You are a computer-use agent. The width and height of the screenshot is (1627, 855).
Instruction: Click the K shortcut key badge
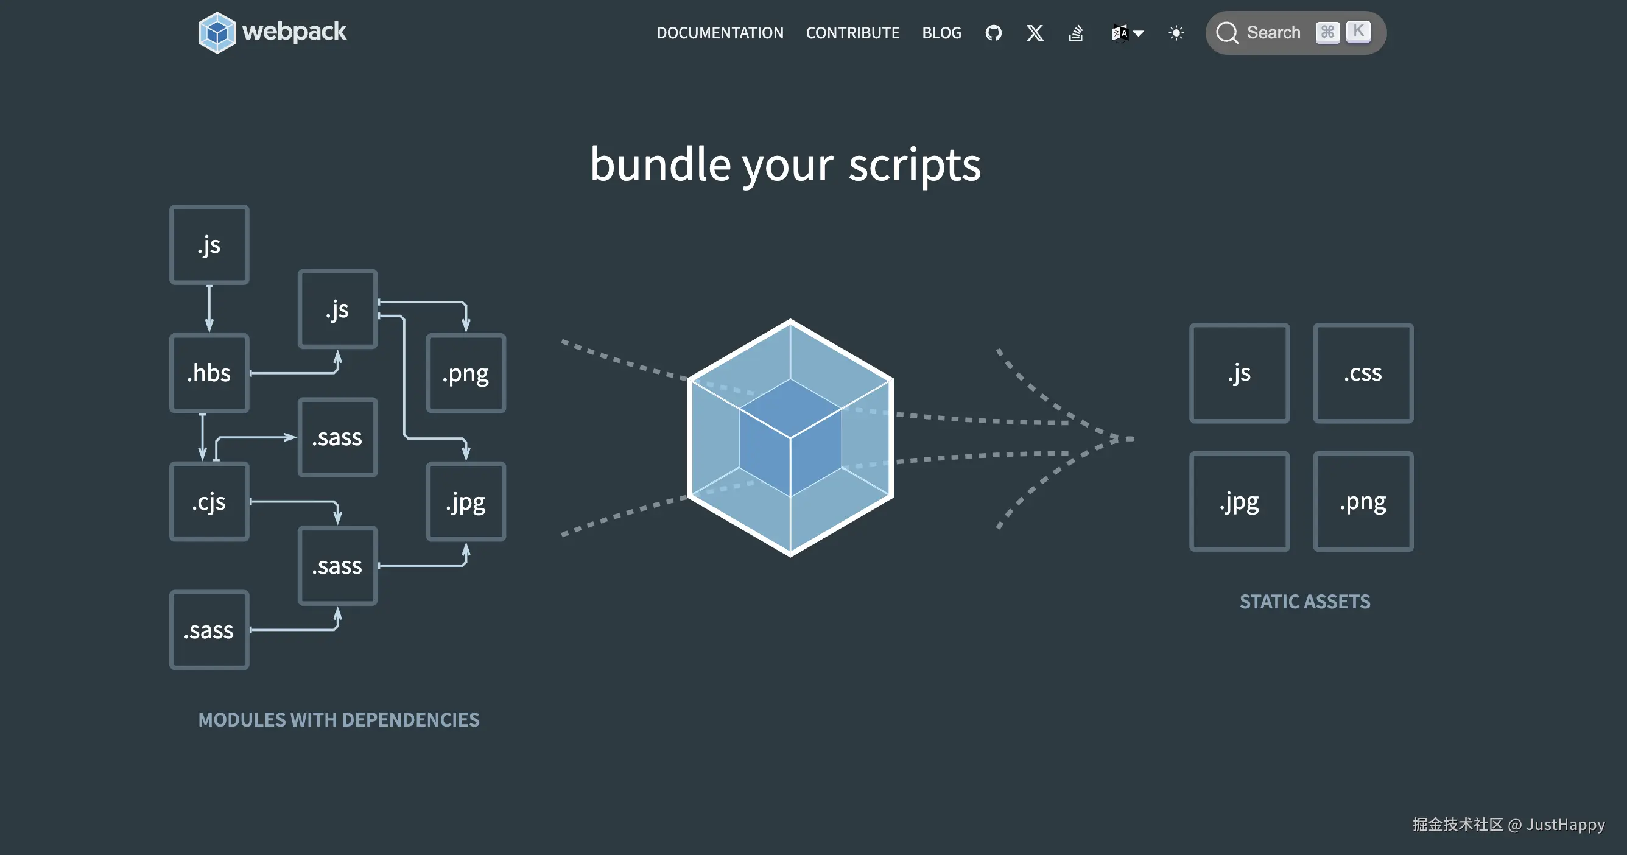coord(1358,32)
